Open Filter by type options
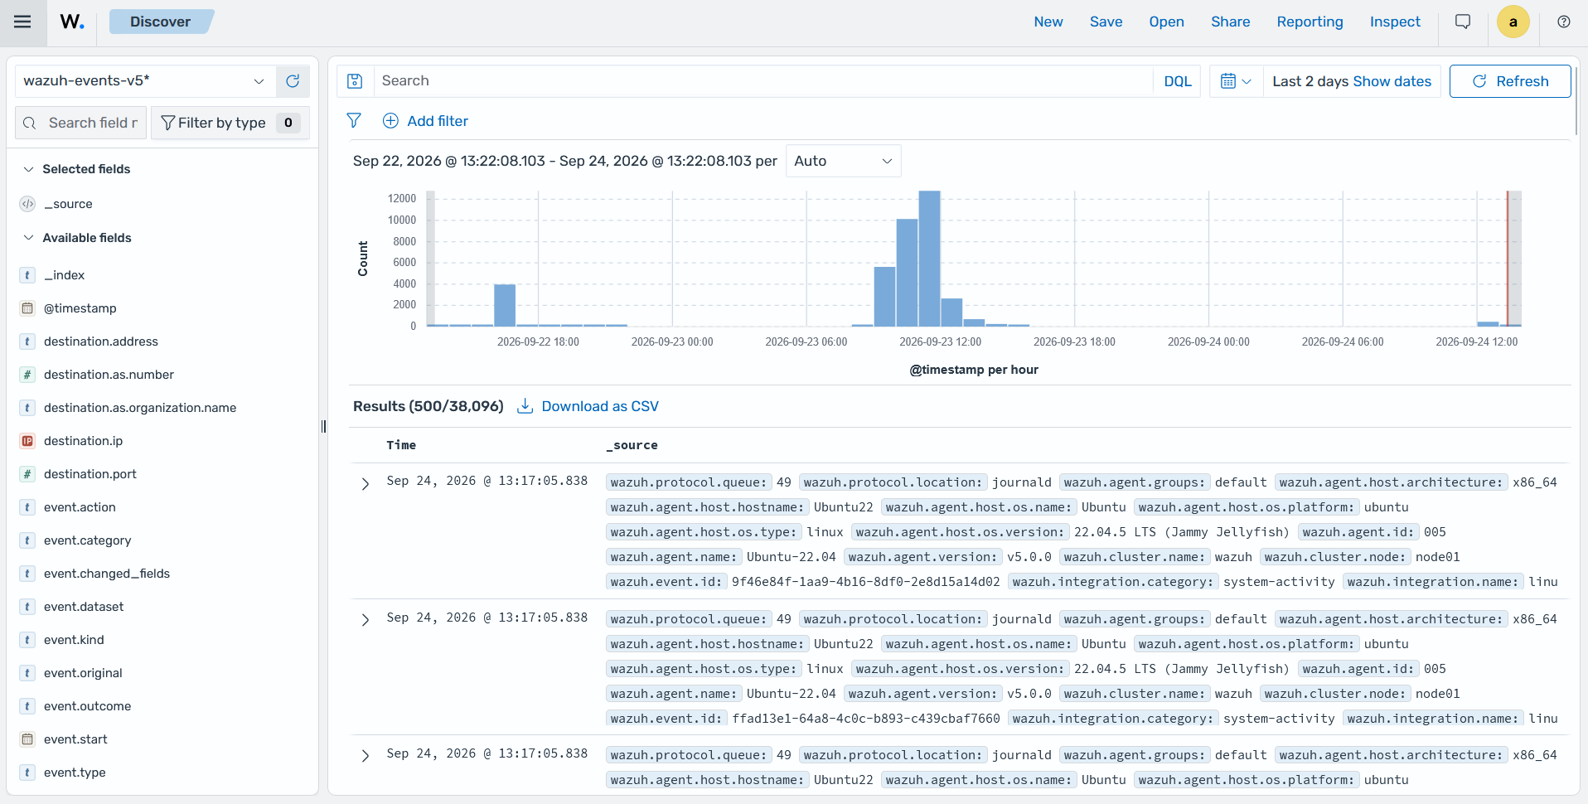 tap(230, 123)
